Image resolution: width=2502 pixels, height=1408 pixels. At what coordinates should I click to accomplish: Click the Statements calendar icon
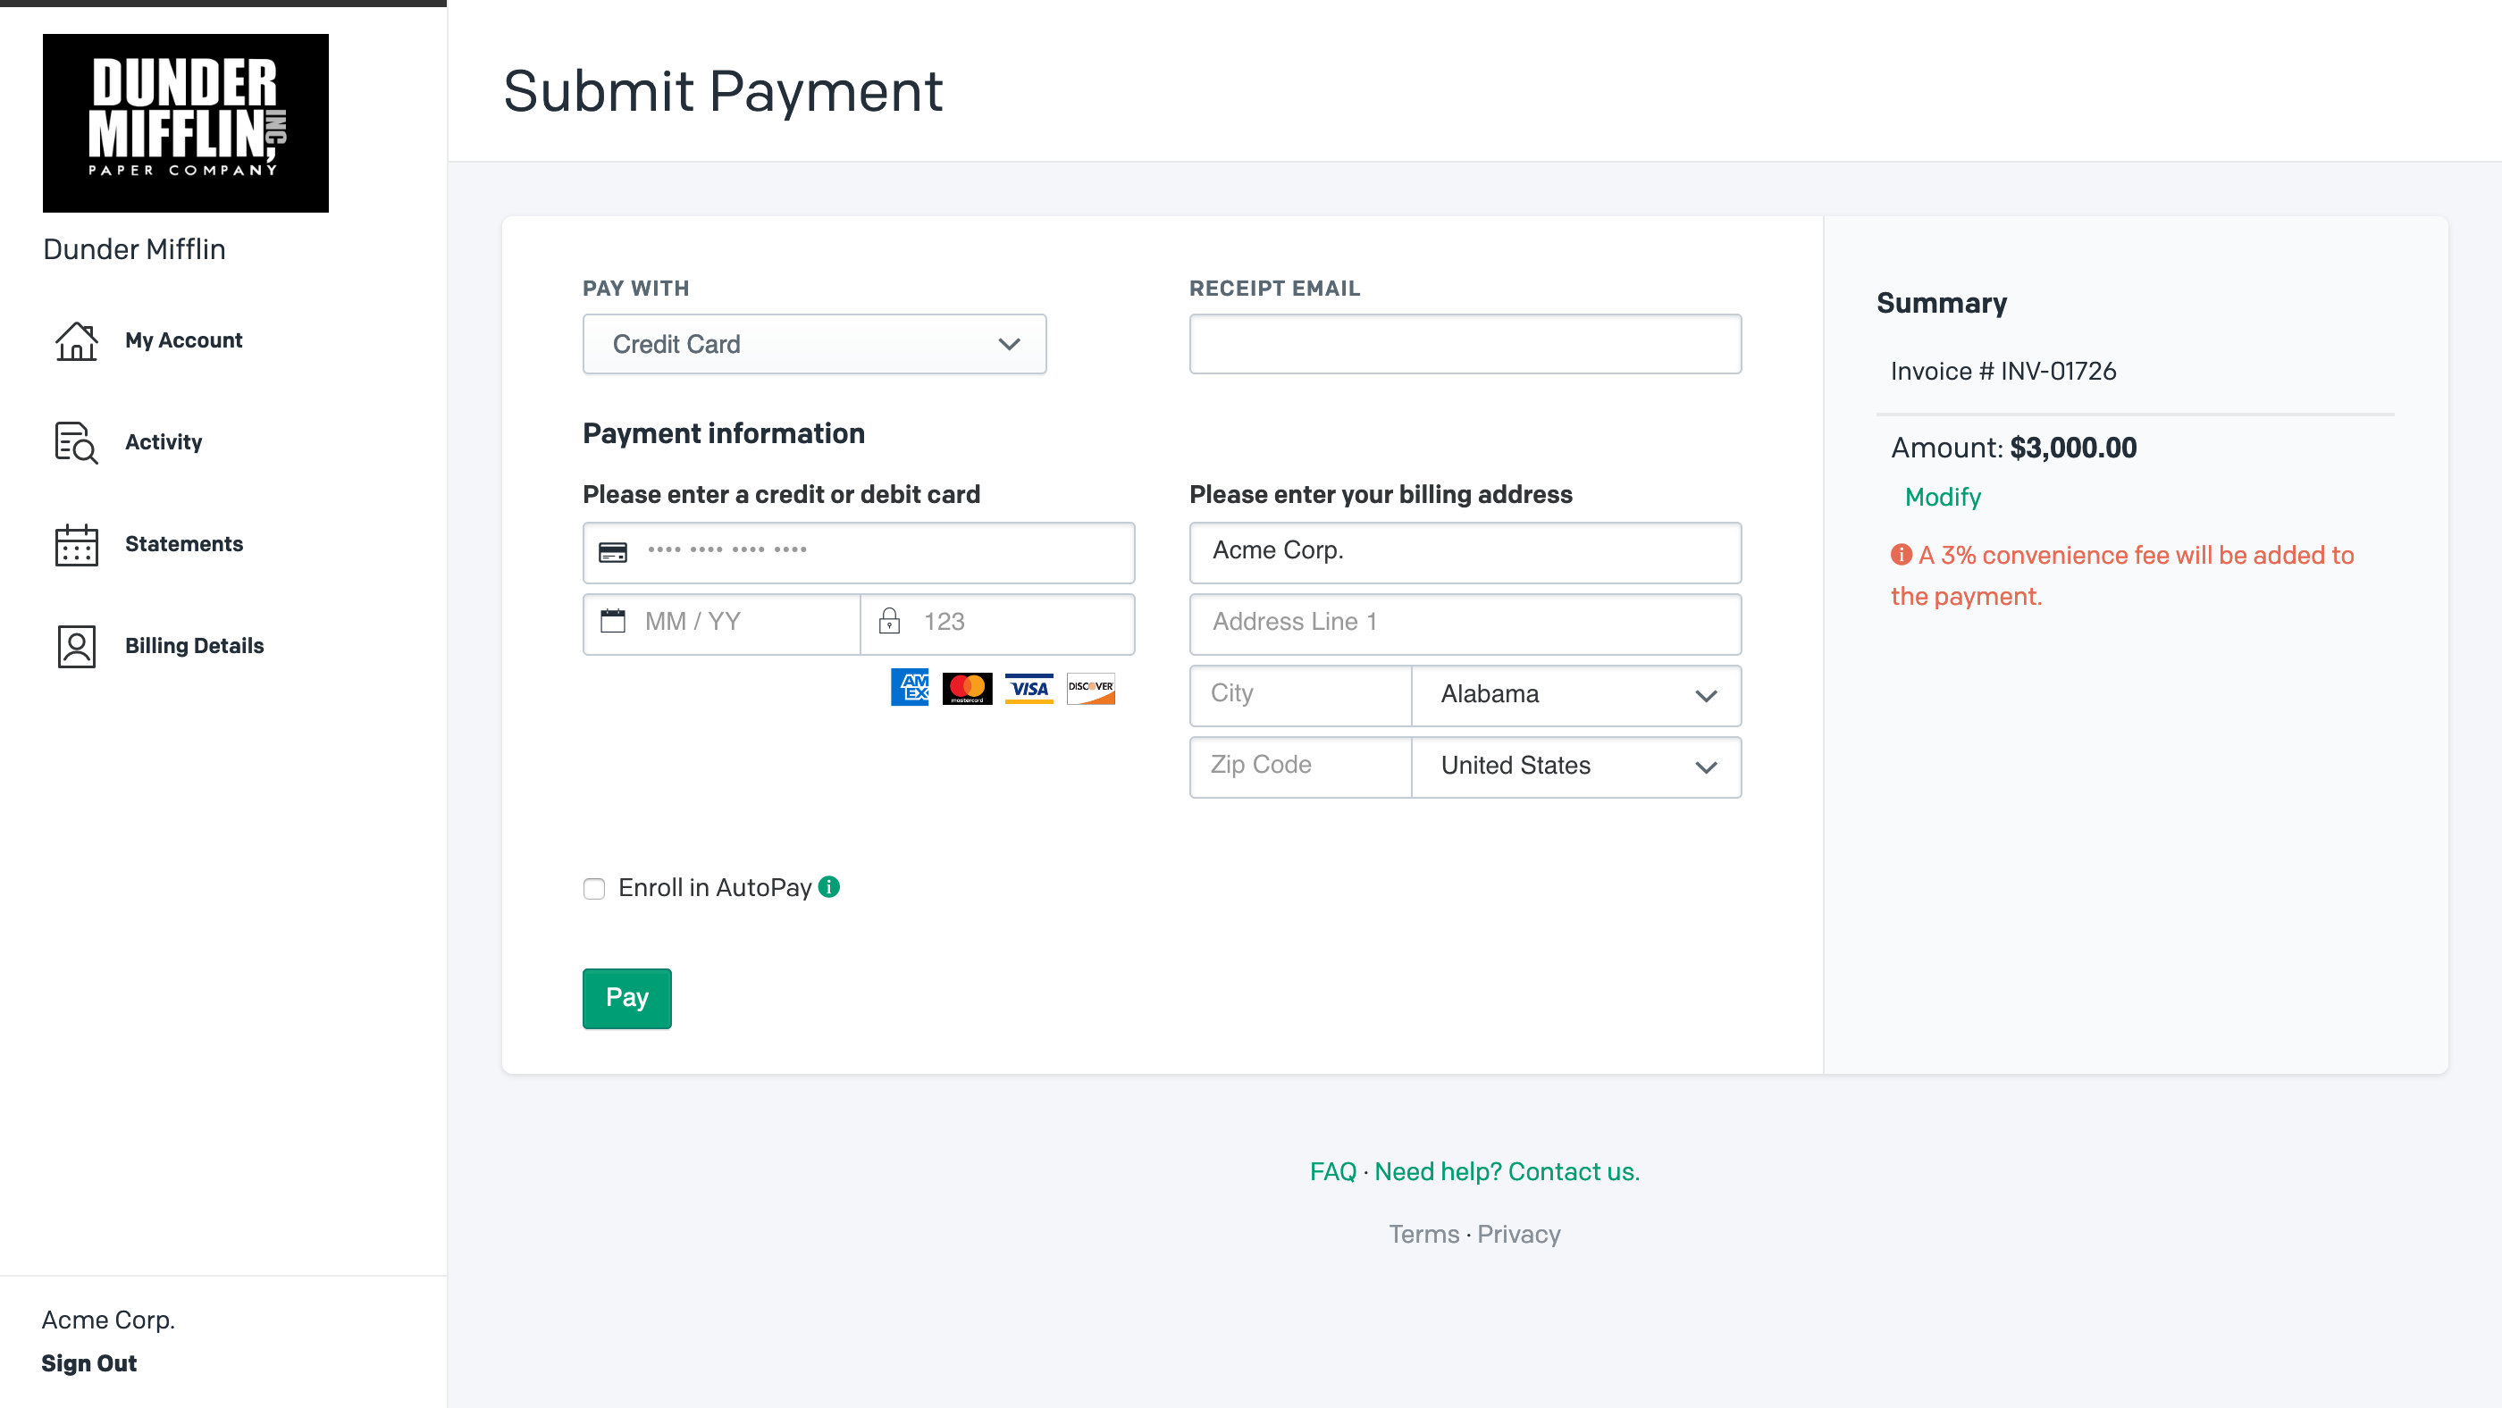click(76, 545)
